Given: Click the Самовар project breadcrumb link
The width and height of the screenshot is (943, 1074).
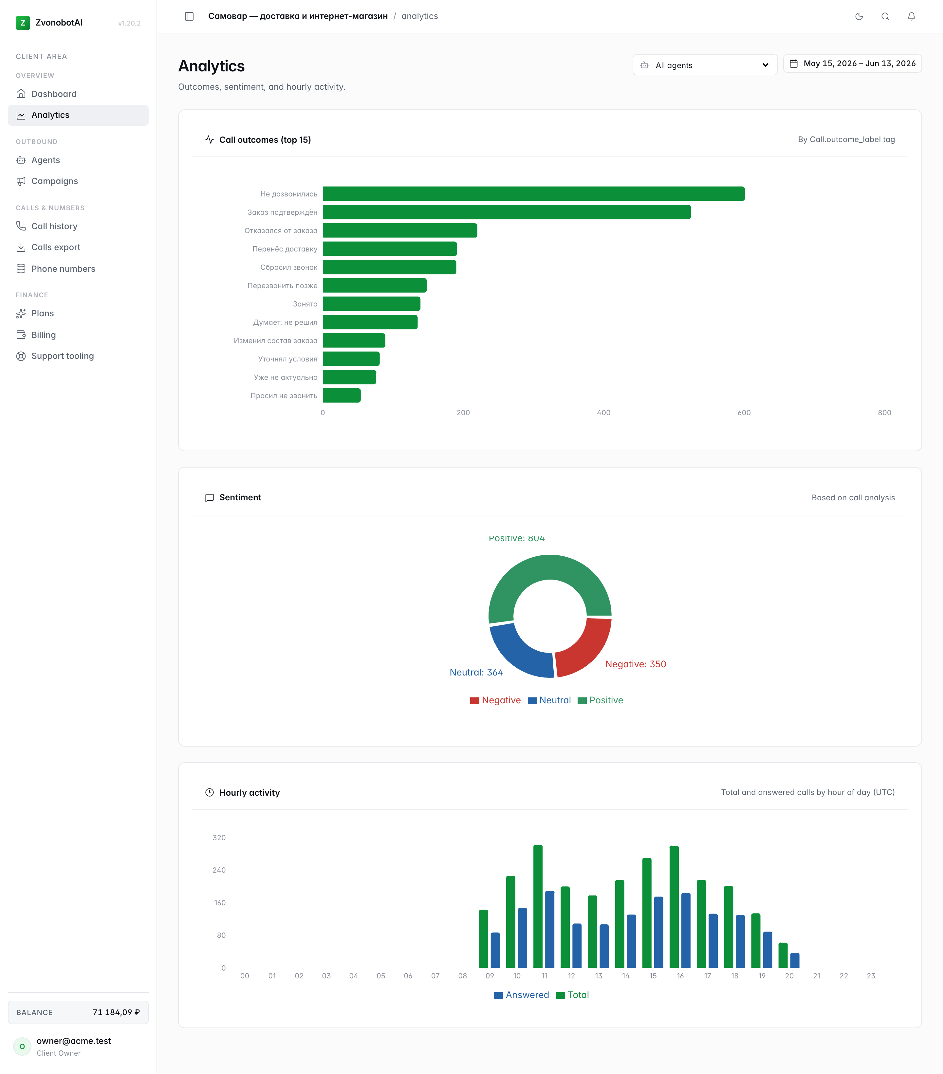Looking at the screenshot, I should tap(298, 16).
